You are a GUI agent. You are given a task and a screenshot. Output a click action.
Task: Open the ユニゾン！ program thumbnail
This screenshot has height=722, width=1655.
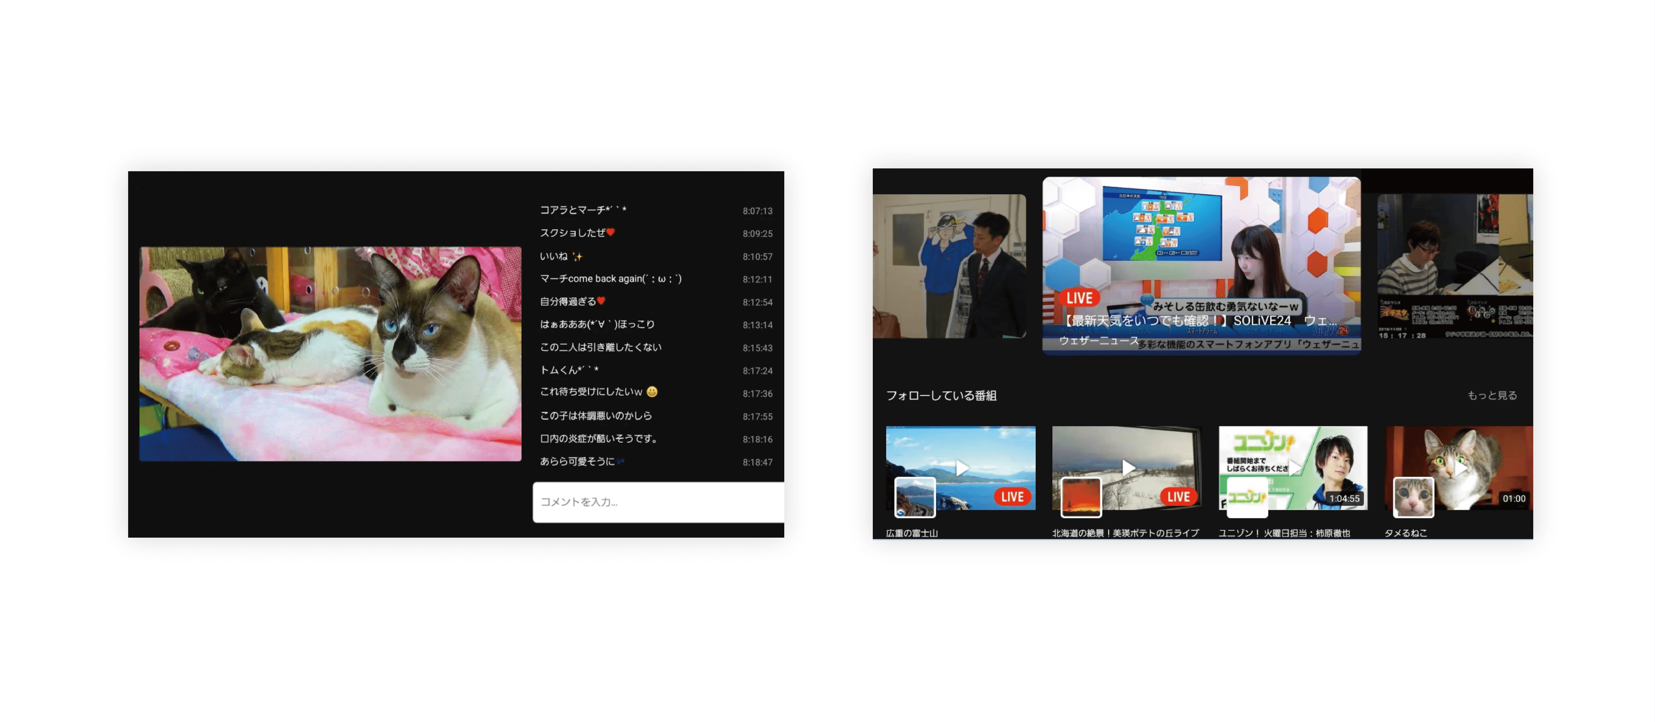pos(1293,468)
